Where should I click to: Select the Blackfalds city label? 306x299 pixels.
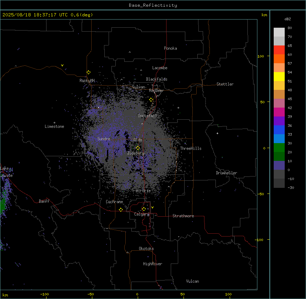(157, 79)
